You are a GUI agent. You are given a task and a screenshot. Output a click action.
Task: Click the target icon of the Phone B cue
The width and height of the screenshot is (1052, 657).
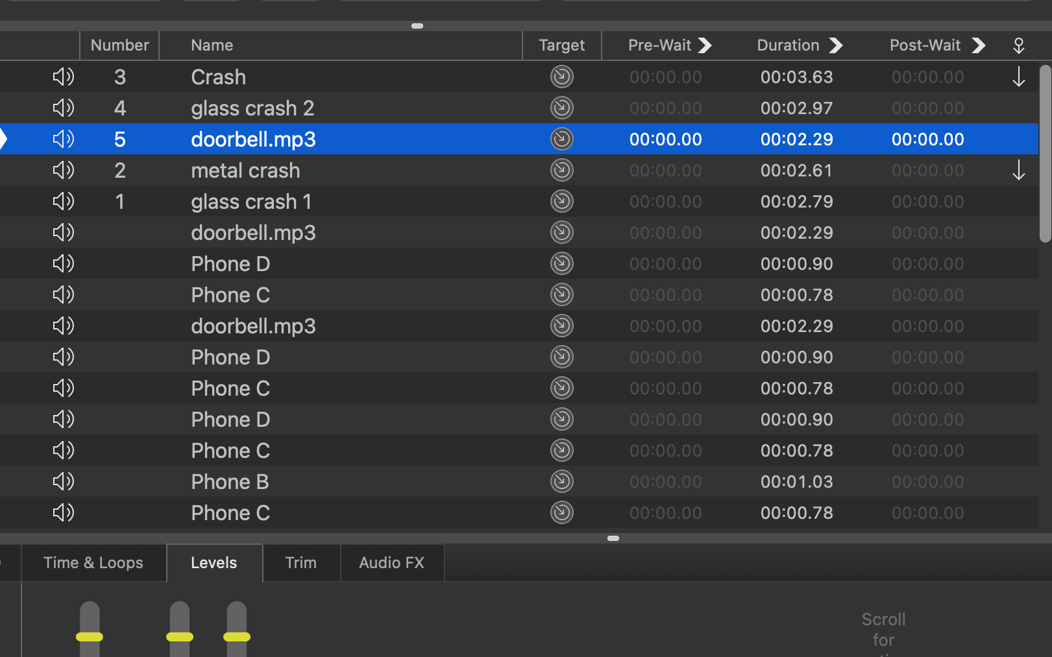pos(561,481)
